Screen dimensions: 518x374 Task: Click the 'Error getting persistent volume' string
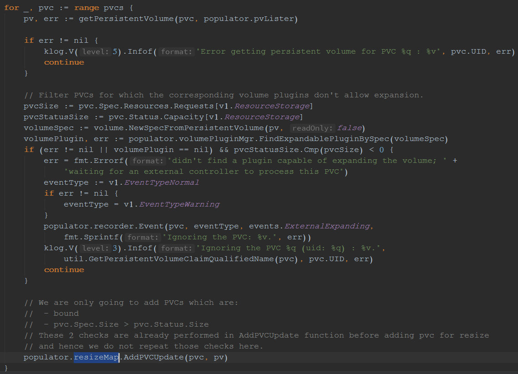coord(318,51)
